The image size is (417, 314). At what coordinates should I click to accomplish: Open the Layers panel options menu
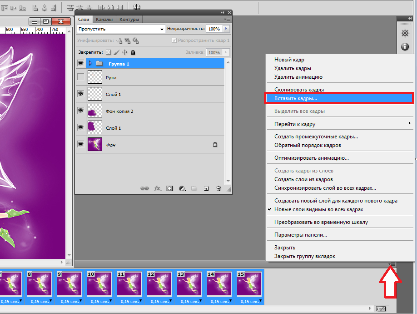tap(227, 19)
